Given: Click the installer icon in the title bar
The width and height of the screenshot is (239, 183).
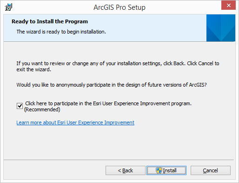Looking at the screenshot, I should [8, 7].
